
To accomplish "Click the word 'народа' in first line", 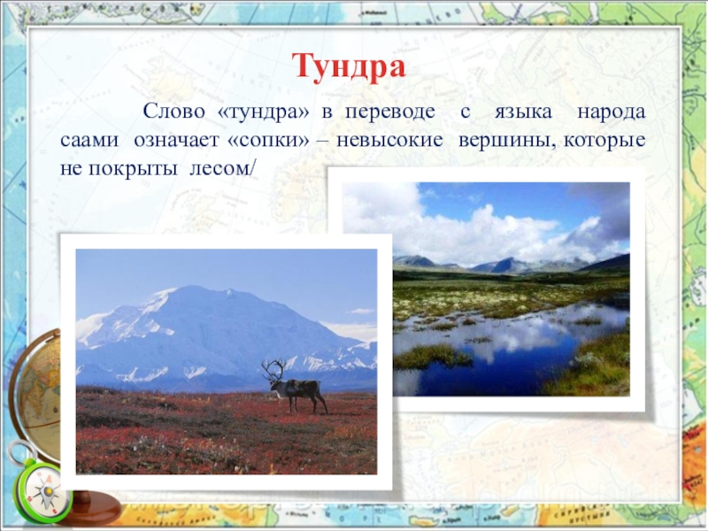I will click(612, 113).
